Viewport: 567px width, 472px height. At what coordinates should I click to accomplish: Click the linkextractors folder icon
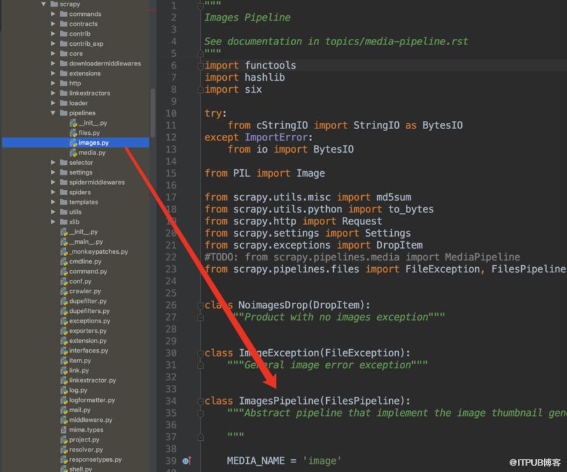tap(64, 93)
